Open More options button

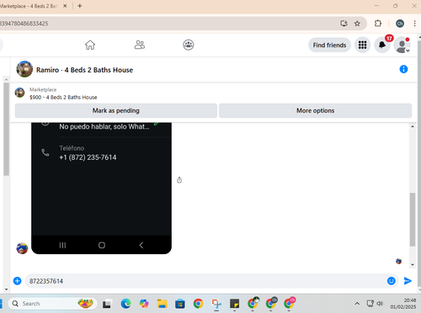coord(315,110)
